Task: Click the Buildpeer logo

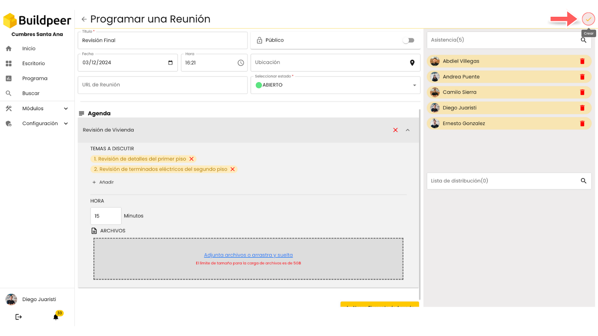Action: coord(37,21)
